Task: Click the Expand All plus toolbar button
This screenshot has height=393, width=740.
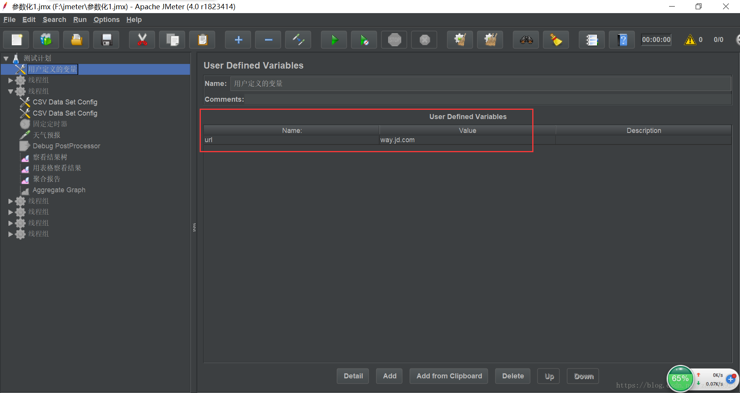Action: click(x=238, y=40)
